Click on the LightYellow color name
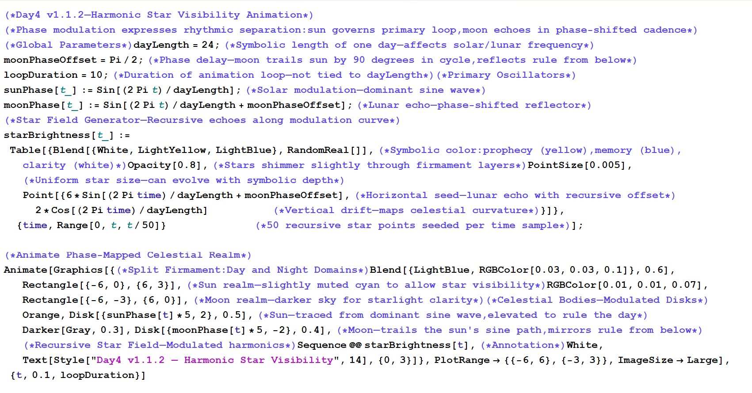This screenshot has width=752, height=393. click(x=172, y=150)
